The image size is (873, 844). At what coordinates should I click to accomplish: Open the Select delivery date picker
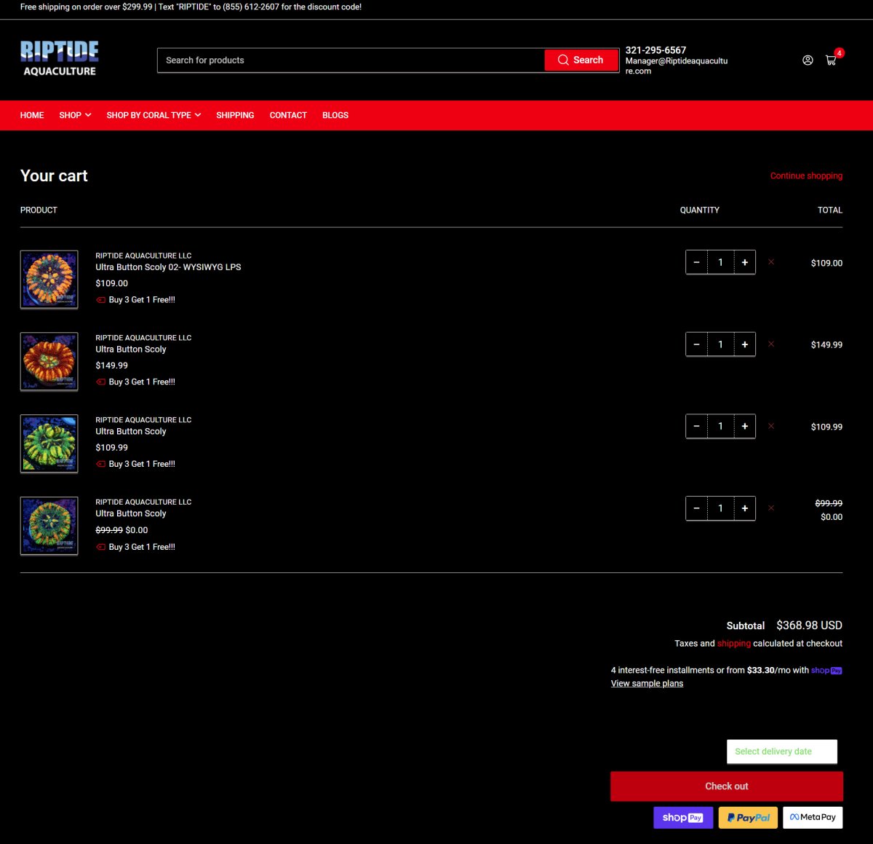tap(781, 752)
